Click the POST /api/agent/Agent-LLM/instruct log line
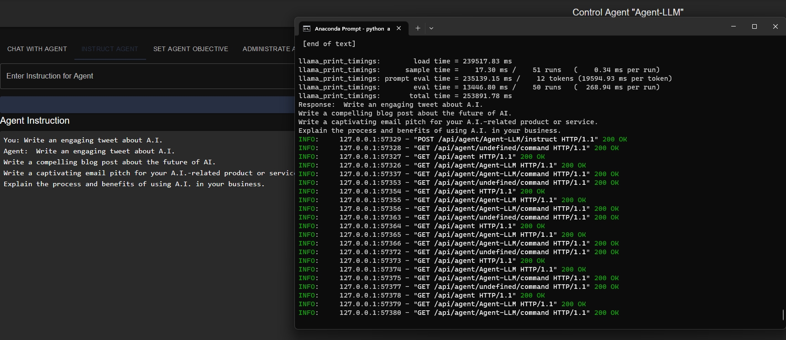786x340 pixels. pyautogui.click(x=463, y=139)
